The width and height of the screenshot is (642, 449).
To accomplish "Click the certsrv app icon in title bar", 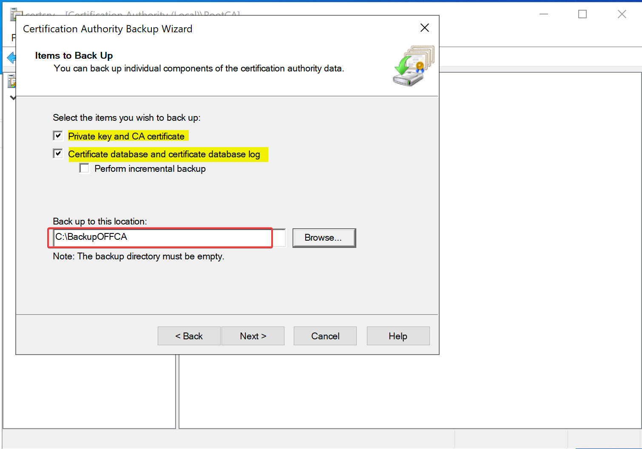I will pos(14,12).
